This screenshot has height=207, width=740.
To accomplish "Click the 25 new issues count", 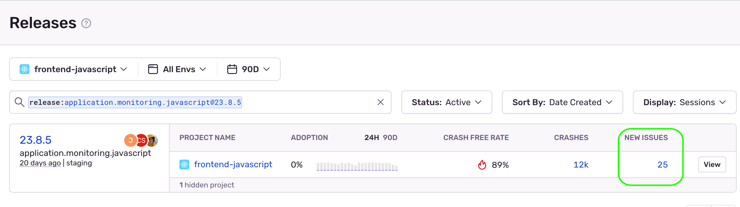I will pos(662,164).
